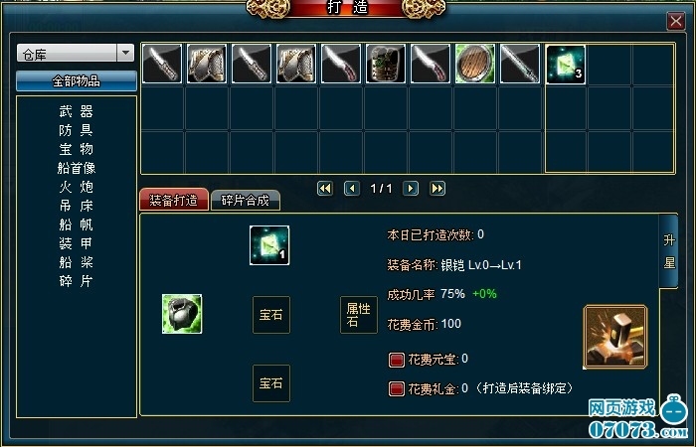This screenshot has height=447, width=696.
Task: Pick the green backpack armor item
Action: 386,64
